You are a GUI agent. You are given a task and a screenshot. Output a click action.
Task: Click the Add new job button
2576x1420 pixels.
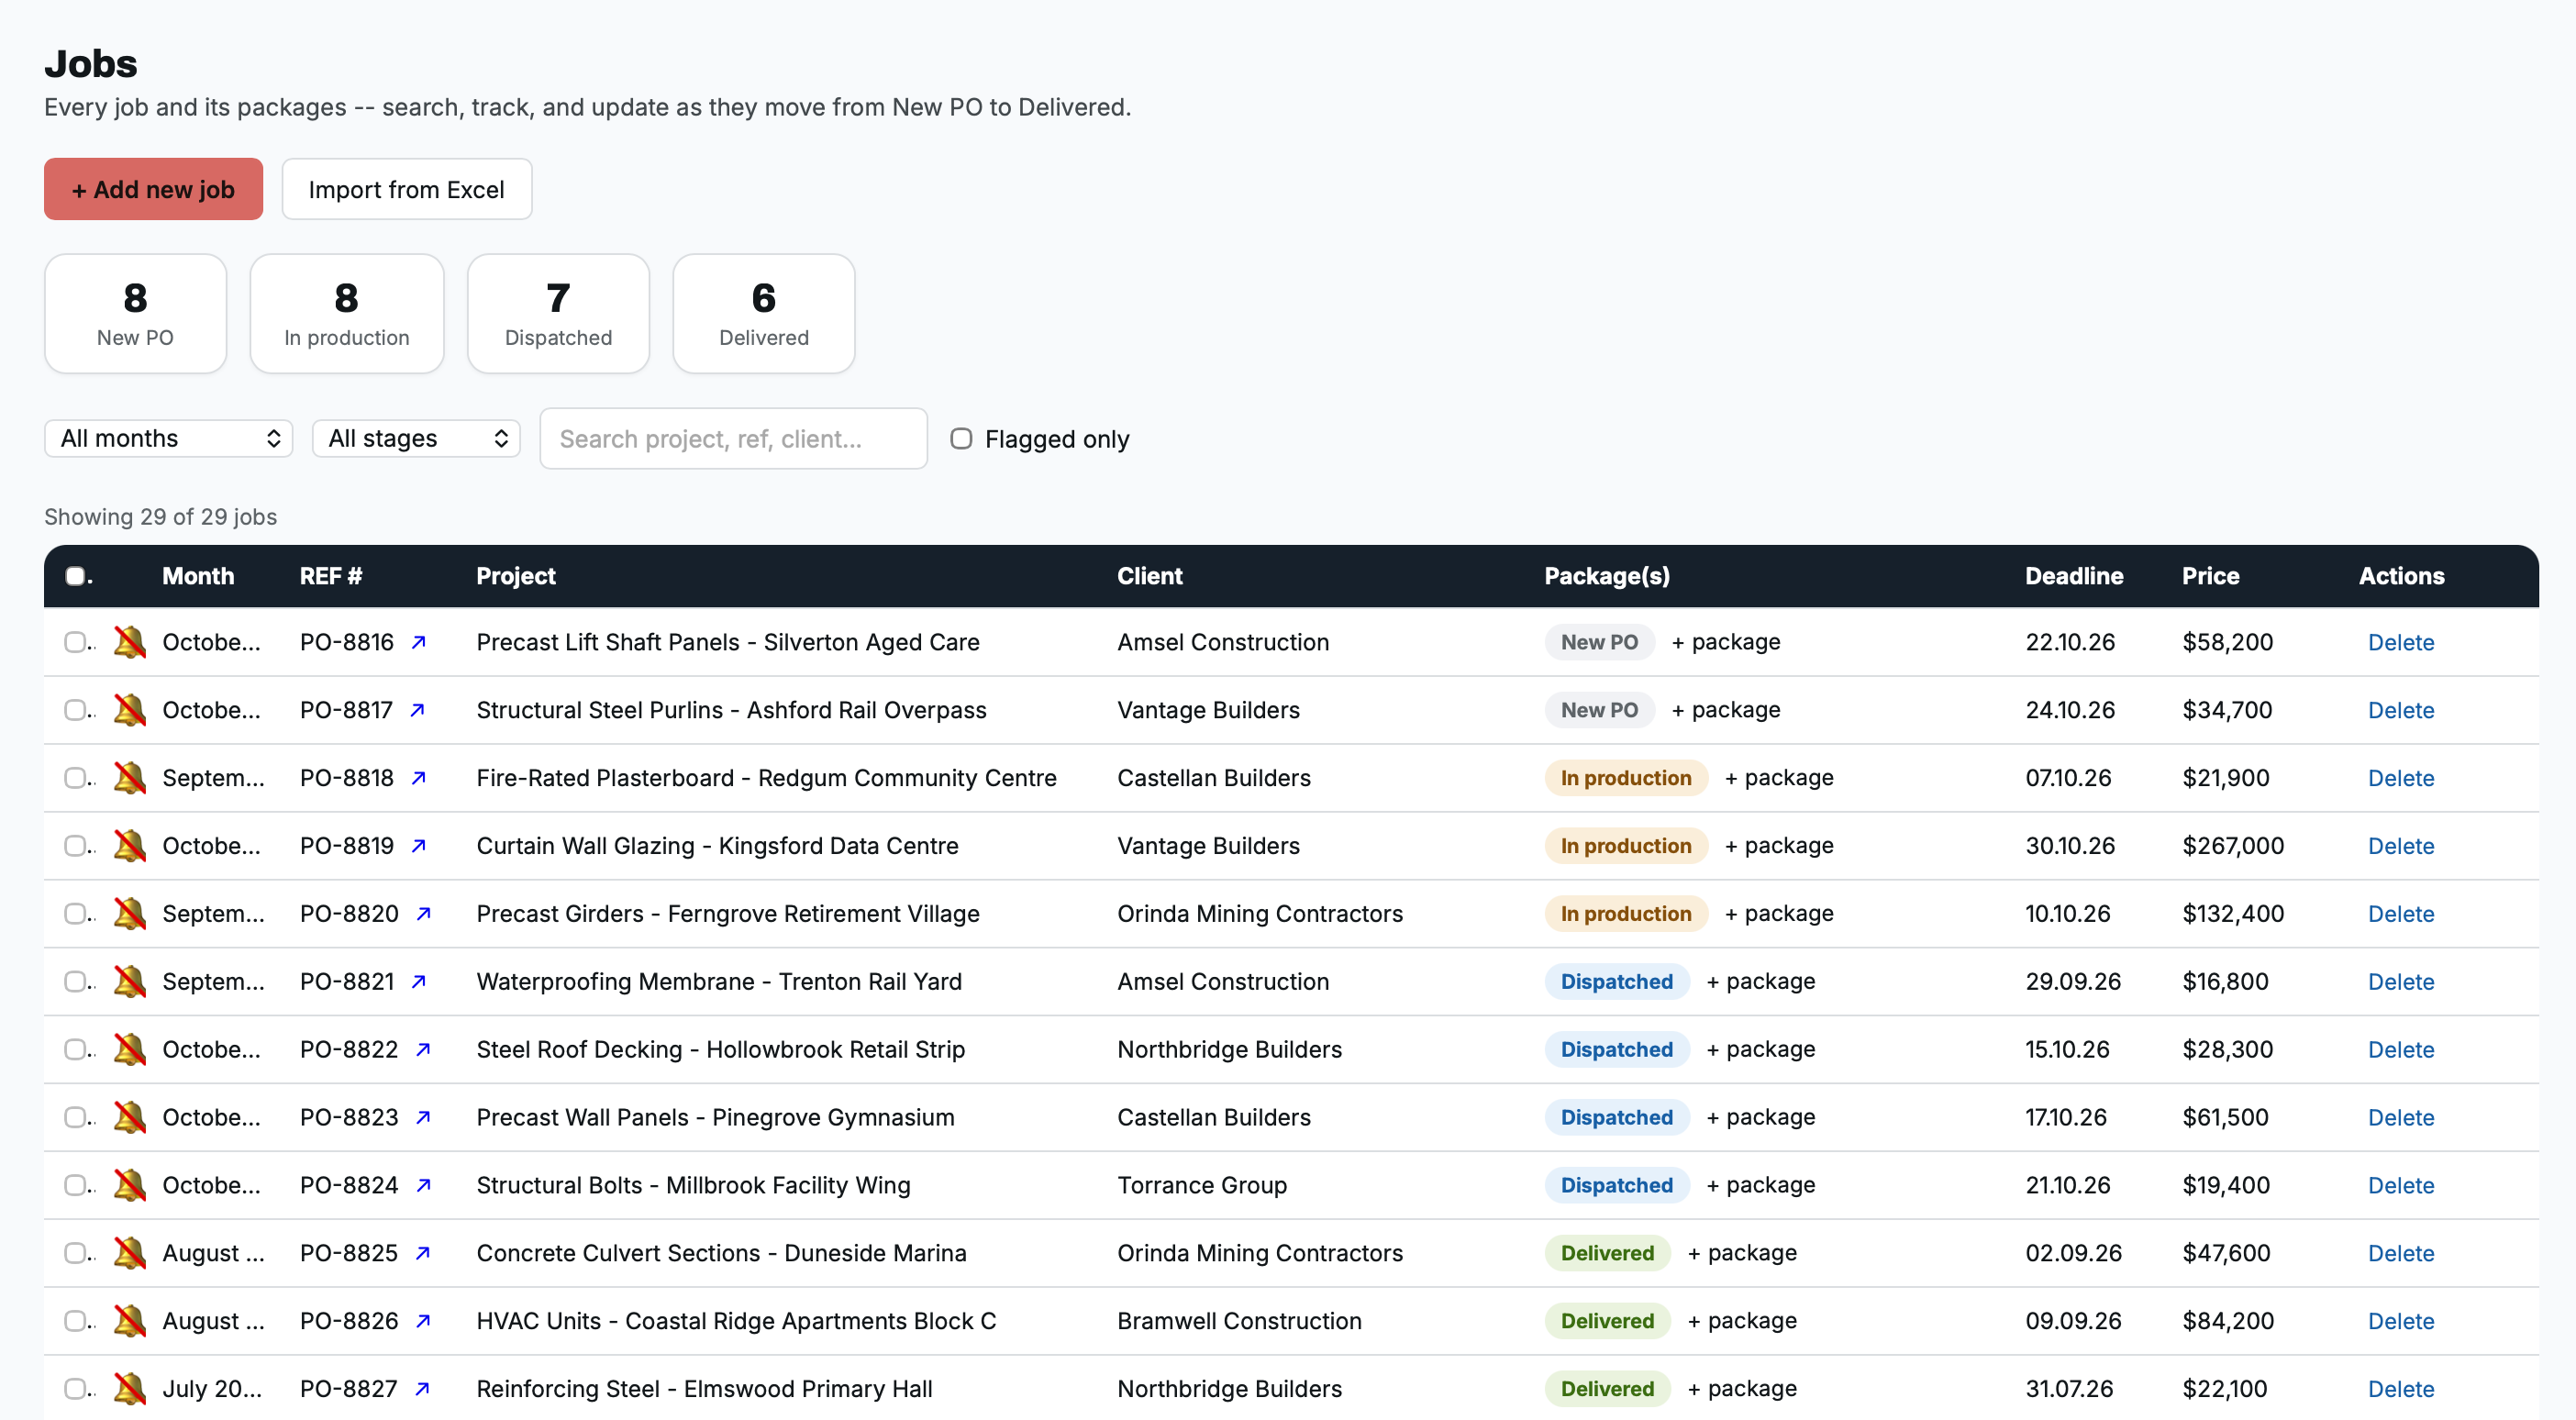[x=153, y=189]
